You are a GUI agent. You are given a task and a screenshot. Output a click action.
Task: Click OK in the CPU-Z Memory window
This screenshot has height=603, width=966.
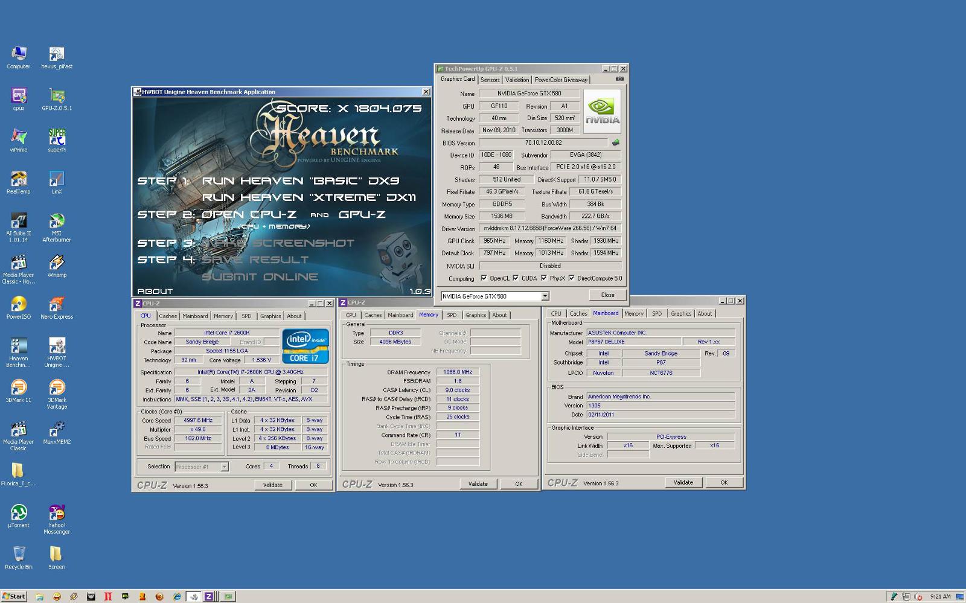[x=519, y=483]
